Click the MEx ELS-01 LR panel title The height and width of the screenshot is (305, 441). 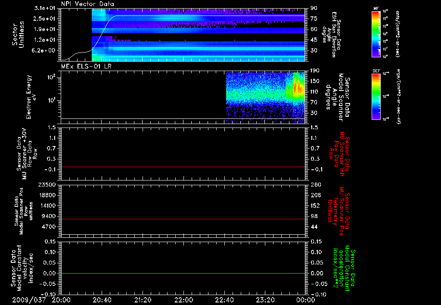click(x=86, y=66)
